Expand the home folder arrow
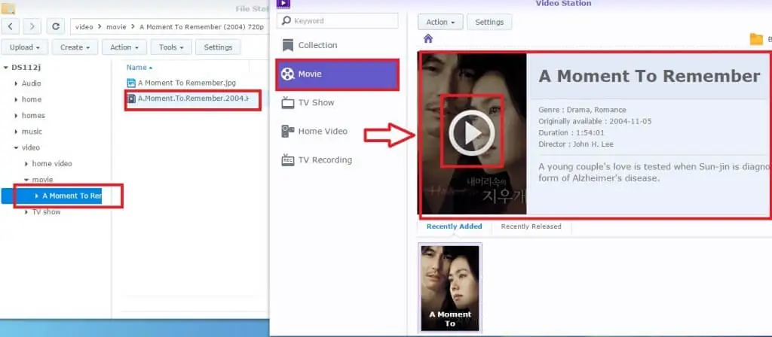The height and width of the screenshot is (337, 772). click(17, 100)
